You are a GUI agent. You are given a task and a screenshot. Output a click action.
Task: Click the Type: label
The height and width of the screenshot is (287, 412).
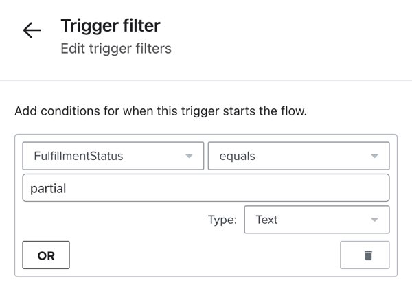click(222, 220)
